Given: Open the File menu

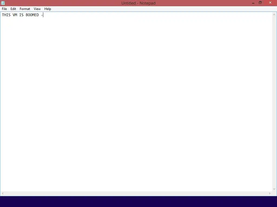Looking at the screenshot, I should (x=4, y=9).
